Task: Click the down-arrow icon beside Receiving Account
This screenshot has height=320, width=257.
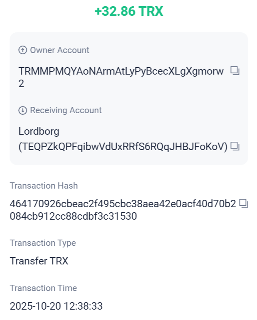Action: [23, 110]
